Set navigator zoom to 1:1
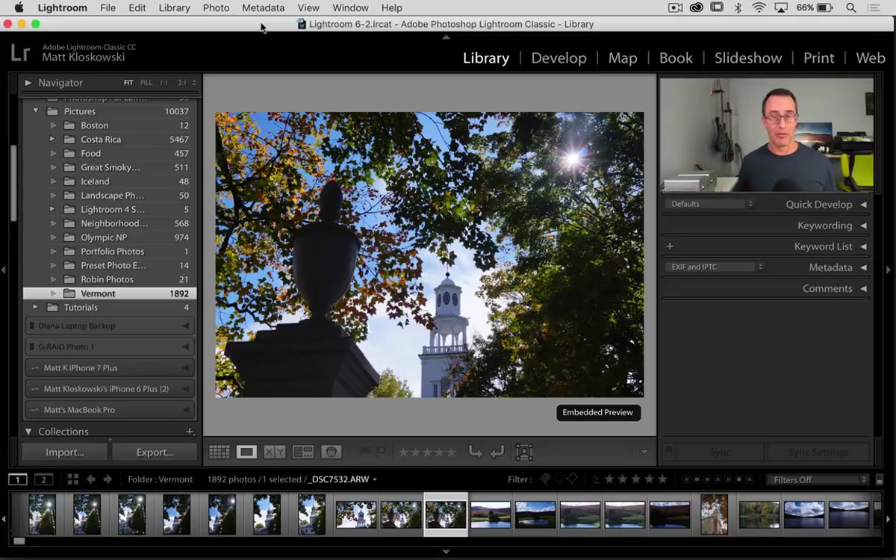This screenshot has height=560, width=896. 164,83
